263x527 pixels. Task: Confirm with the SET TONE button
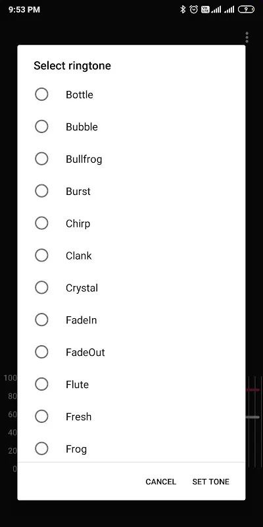click(x=210, y=482)
